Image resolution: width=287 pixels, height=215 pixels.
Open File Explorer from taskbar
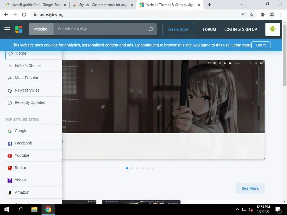point(34,209)
